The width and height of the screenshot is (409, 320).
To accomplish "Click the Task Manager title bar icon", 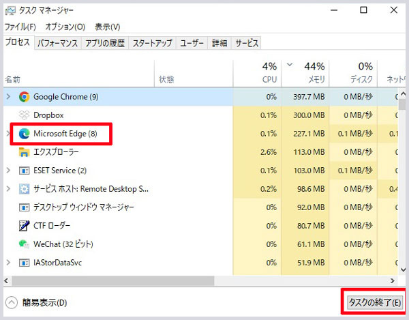I will [11, 11].
